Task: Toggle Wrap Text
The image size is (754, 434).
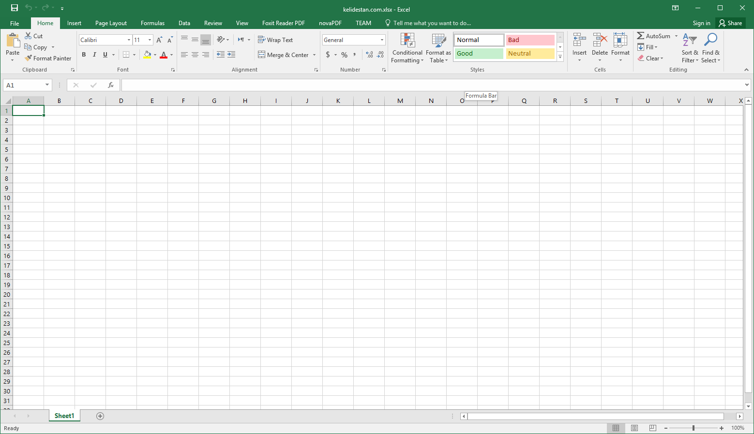Action: pyautogui.click(x=275, y=40)
